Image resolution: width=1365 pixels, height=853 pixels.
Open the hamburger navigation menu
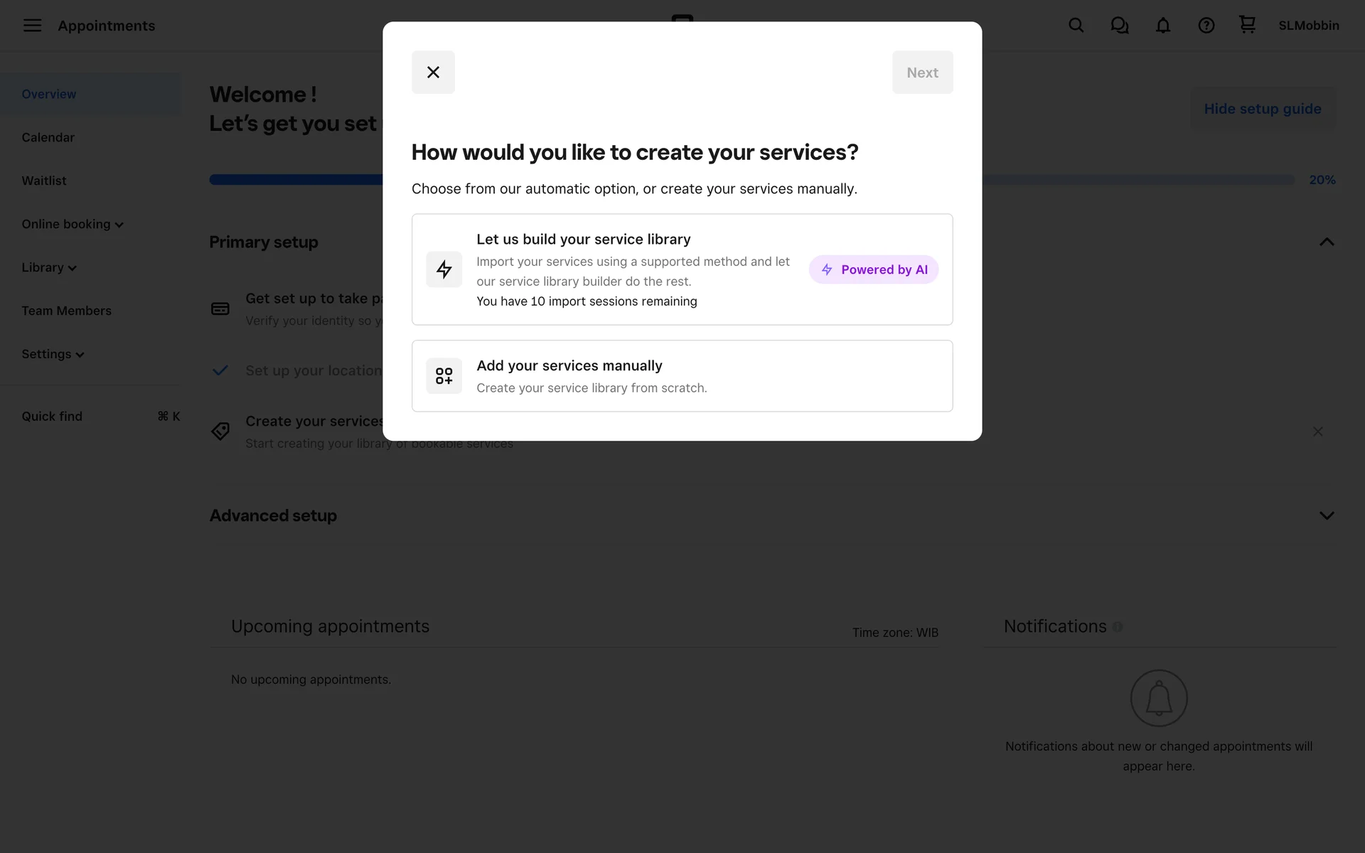coord(32,26)
